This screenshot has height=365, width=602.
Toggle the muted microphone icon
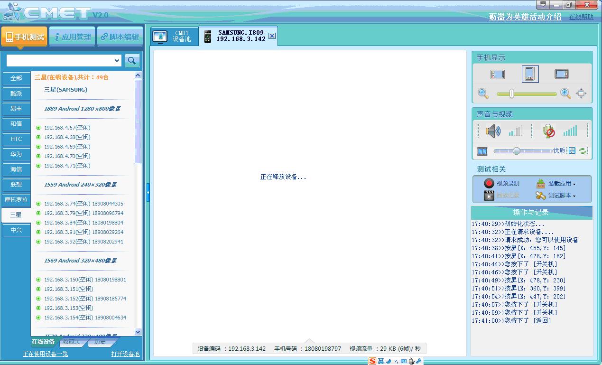tap(549, 131)
